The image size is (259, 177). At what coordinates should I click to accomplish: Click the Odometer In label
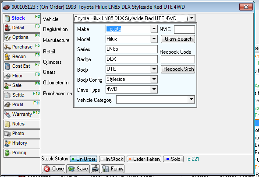point(56,83)
